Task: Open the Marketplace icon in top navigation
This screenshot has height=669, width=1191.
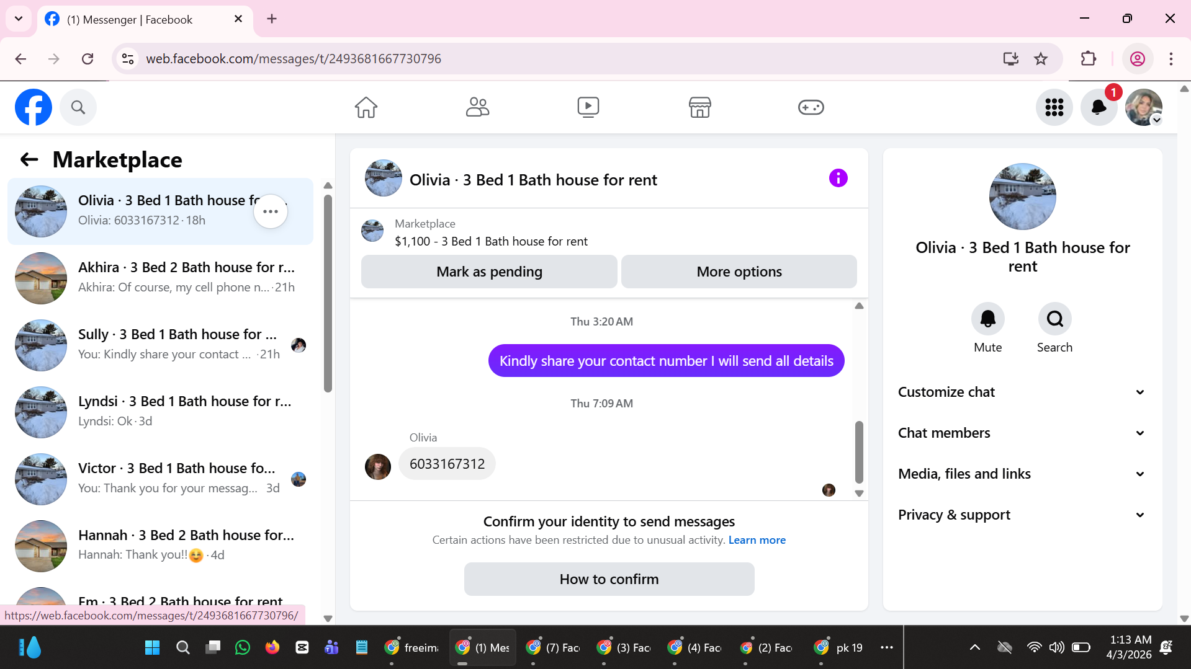Action: point(699,107)
